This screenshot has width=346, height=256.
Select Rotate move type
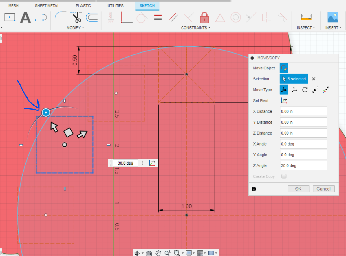(x=305, y=90)
